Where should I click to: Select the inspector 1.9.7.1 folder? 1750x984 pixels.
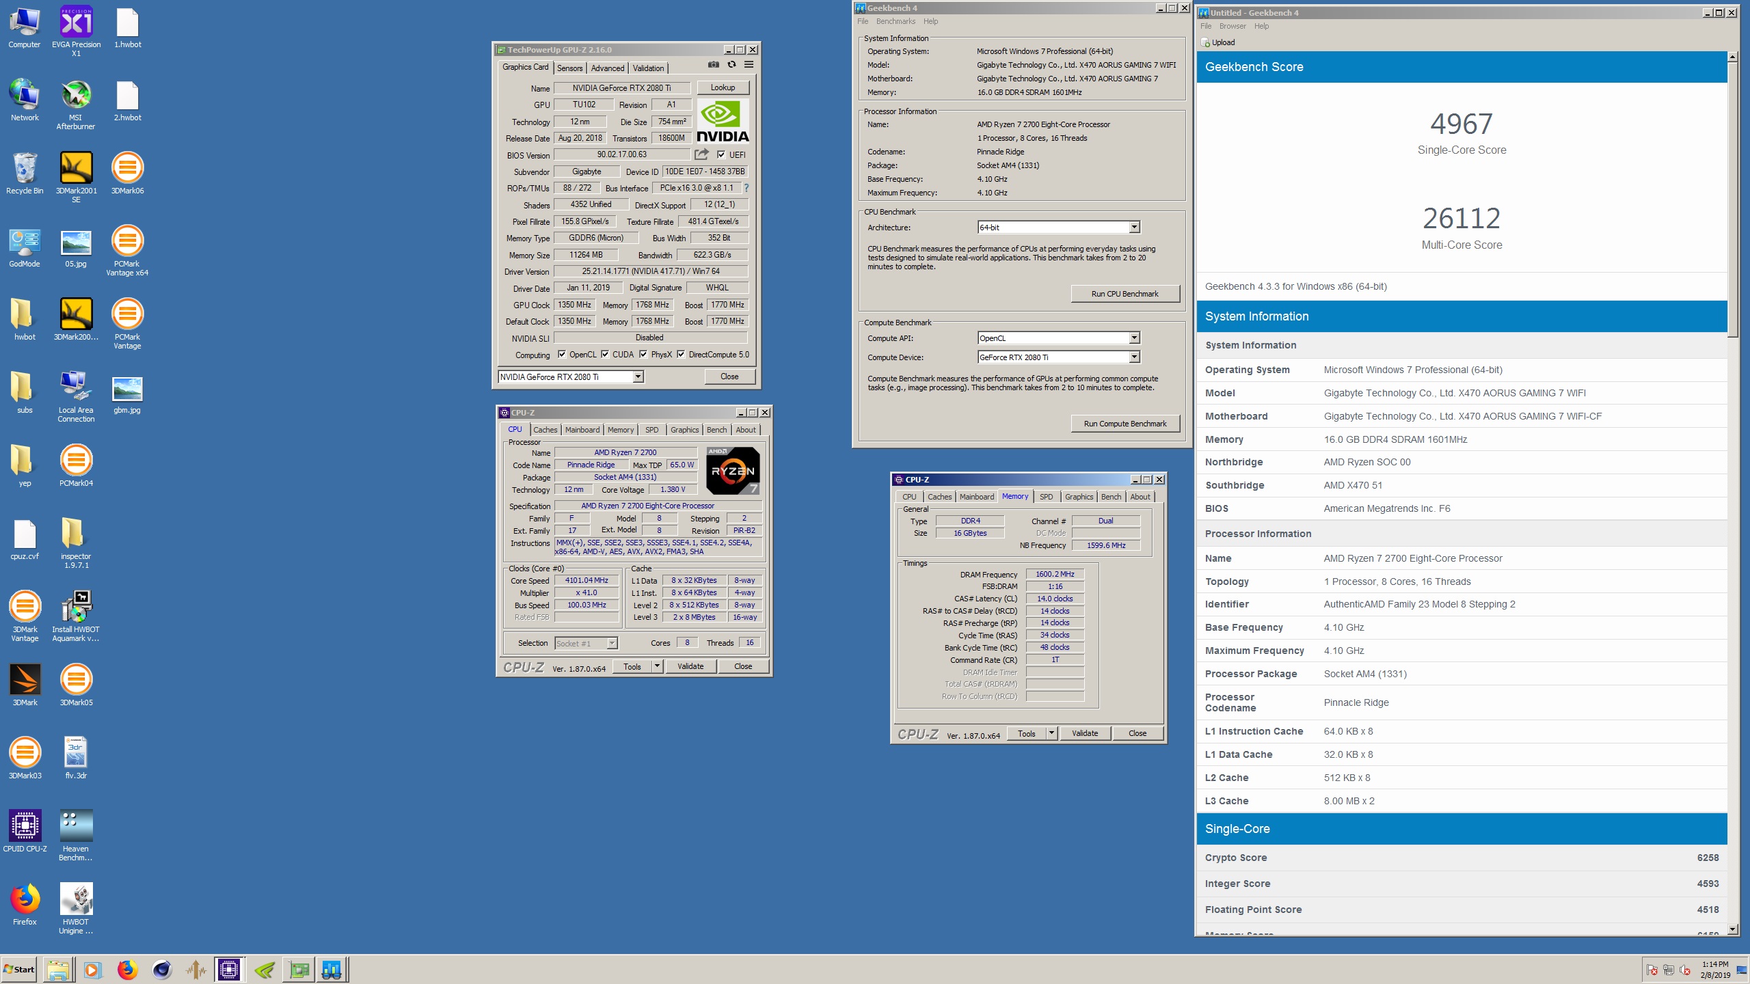point(76,543)
